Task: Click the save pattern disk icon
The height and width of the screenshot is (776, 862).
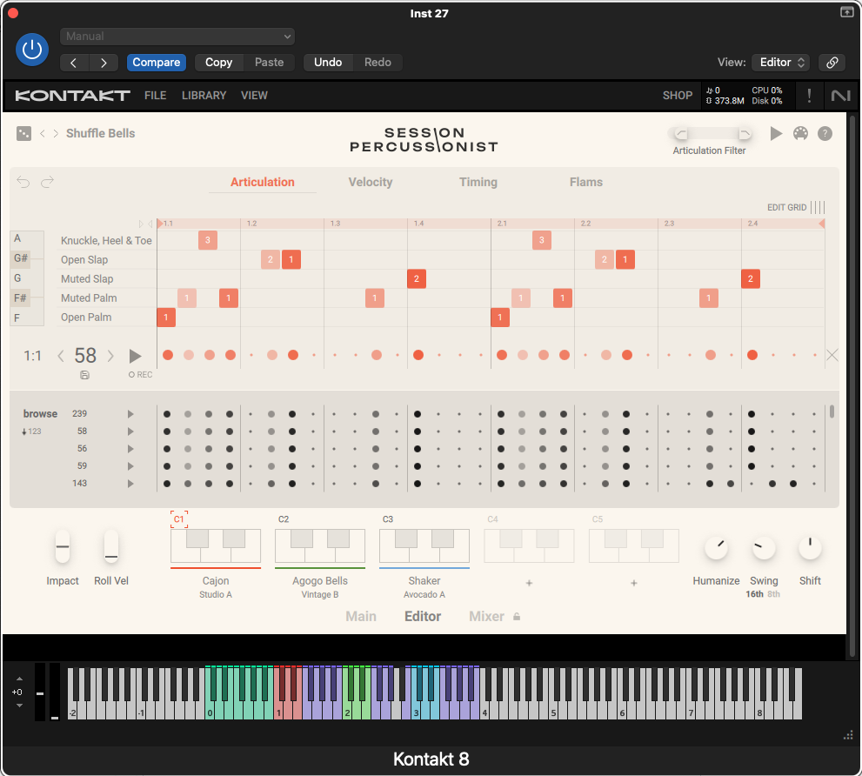Action: pyautogui.click(x=84, y=375)
